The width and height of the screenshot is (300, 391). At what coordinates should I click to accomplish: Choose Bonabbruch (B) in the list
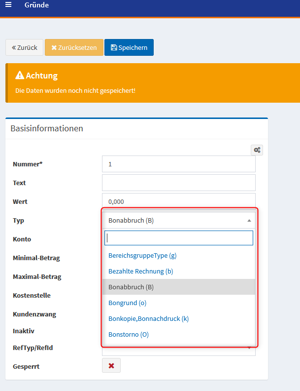[131, 287]
